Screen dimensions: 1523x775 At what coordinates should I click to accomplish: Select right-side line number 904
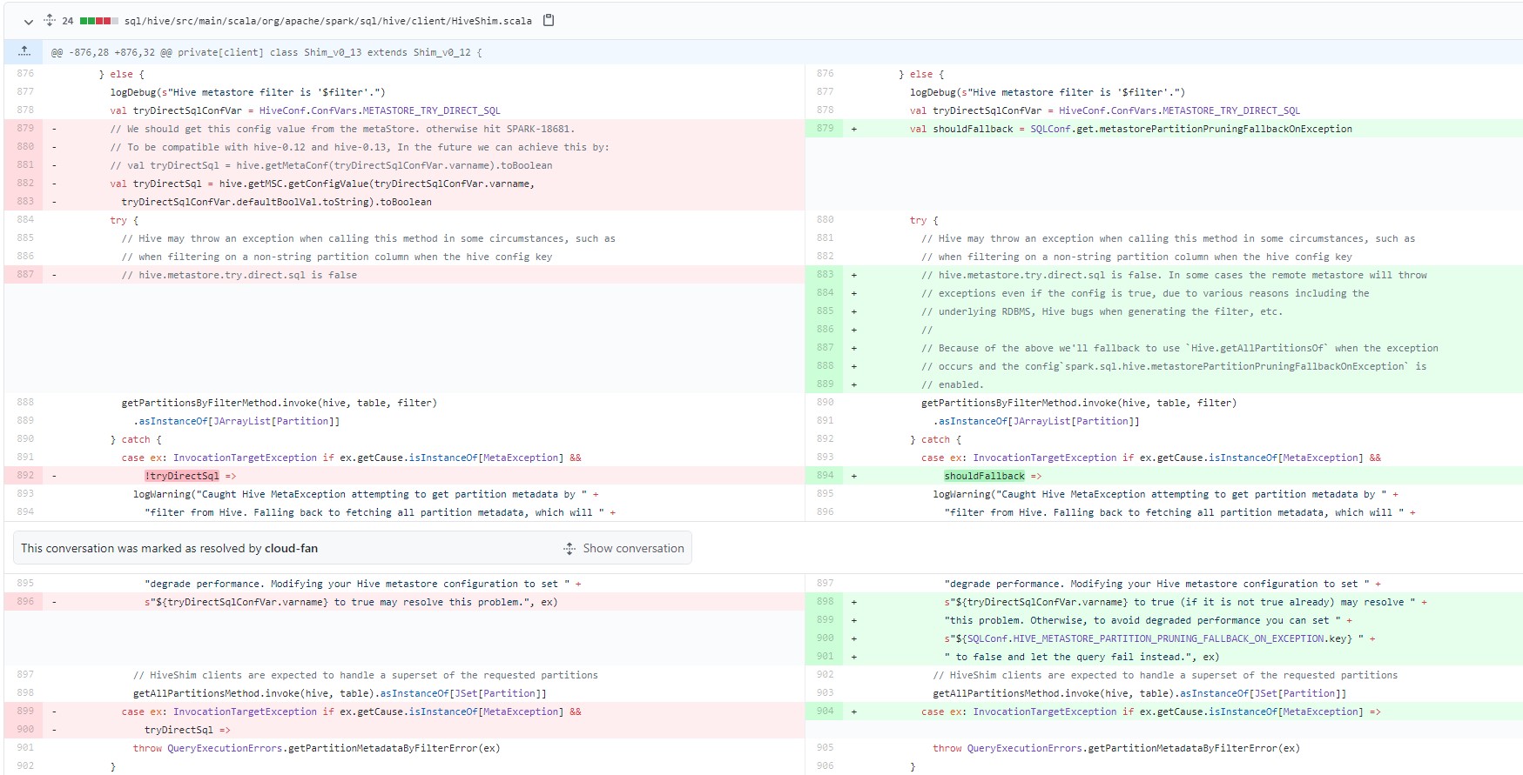click(825, 712)
